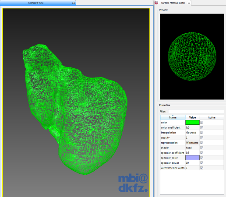Switch to the Standard View tab
This screenshot has width=226, height=197.
click(x=36, y=3)
